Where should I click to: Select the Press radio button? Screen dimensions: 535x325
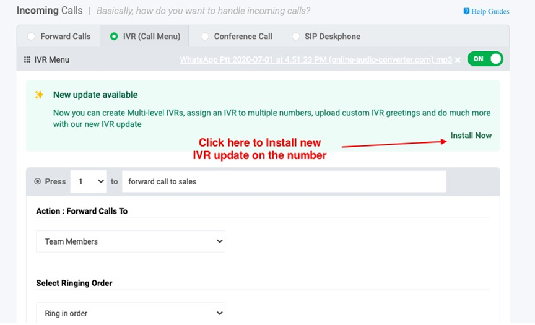[38, 181]
